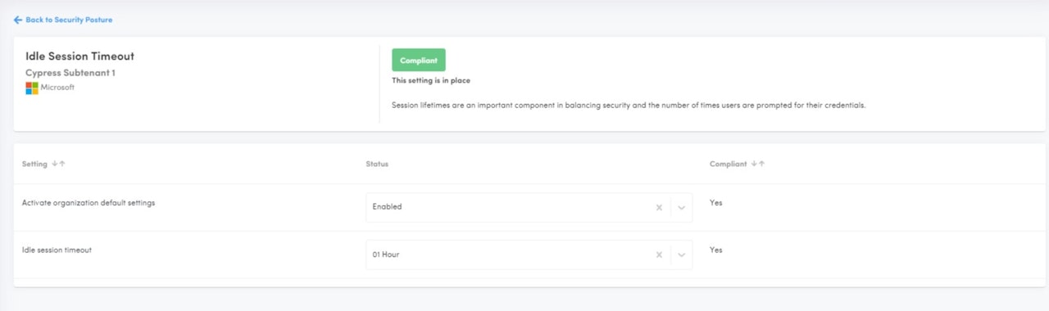
Task: Click the Microsoft logo icon
Action: tap(32, 88)
